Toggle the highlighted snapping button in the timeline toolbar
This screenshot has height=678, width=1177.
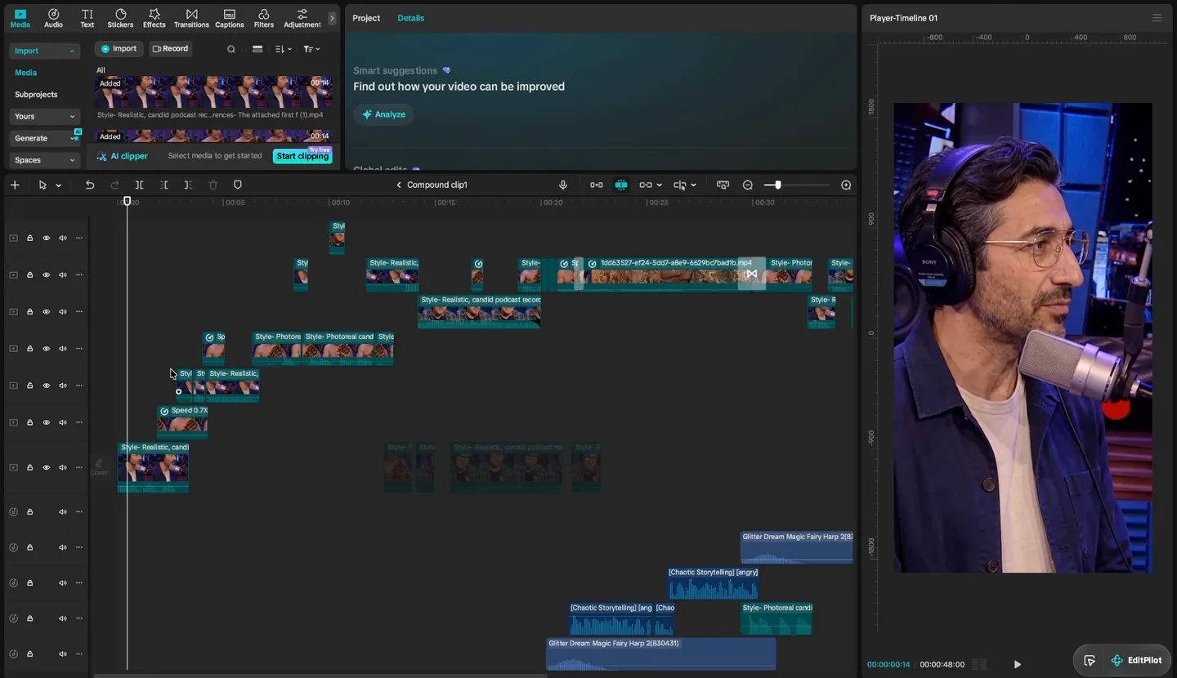point(621,185)
